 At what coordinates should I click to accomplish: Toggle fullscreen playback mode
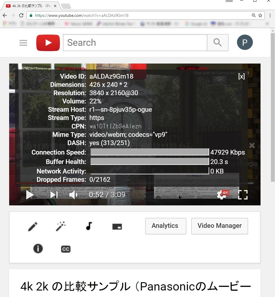(243, 195)
